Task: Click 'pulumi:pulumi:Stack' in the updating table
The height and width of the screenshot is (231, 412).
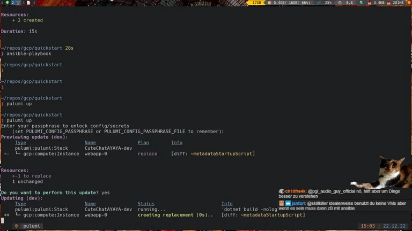Action: tap(41, 209)
